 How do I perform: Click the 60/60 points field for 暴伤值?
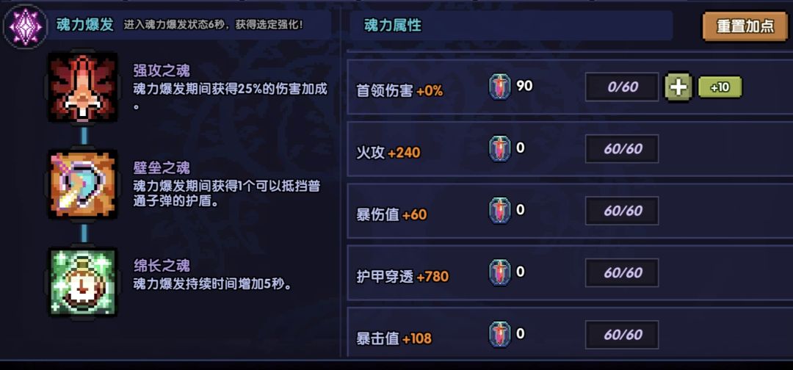tap(622, 211)
